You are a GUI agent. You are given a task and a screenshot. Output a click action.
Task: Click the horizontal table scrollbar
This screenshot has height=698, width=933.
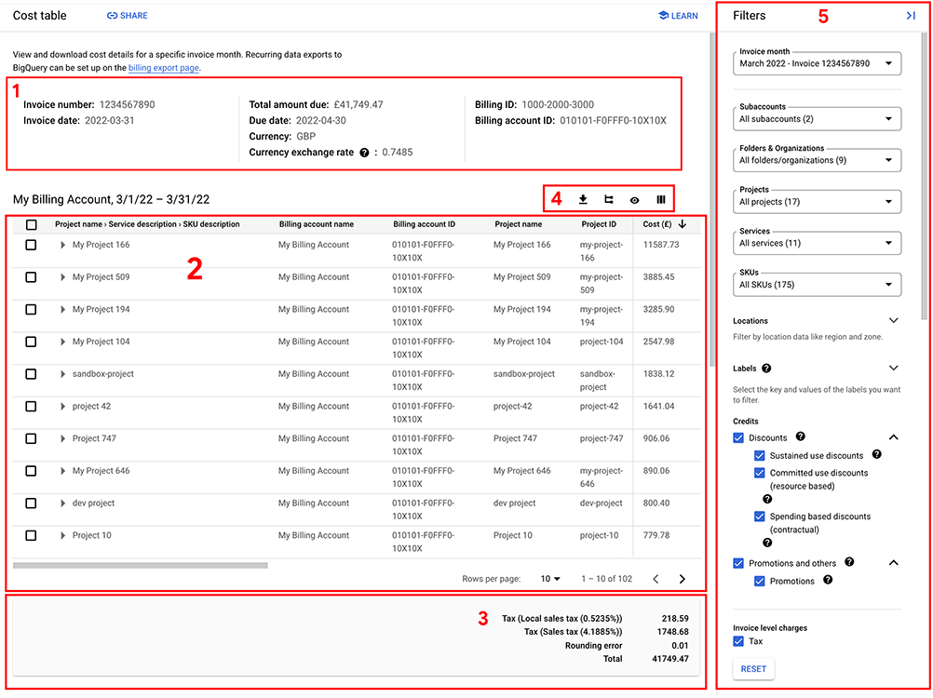[x=140, y=566]
